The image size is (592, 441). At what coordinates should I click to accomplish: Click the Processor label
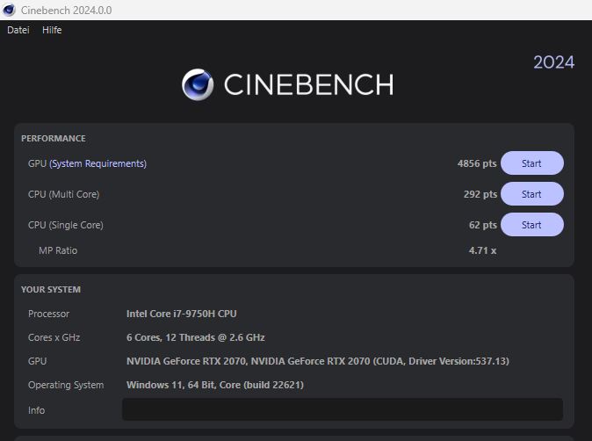pos(48,314)
